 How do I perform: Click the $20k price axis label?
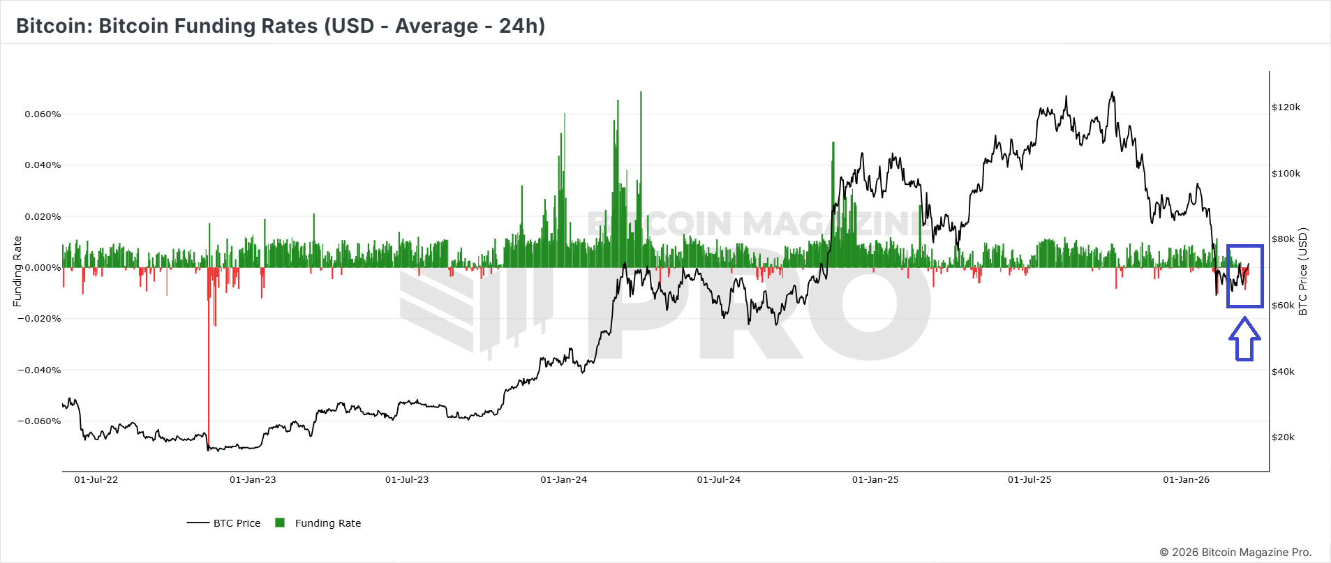click(x=1283, y=437)
